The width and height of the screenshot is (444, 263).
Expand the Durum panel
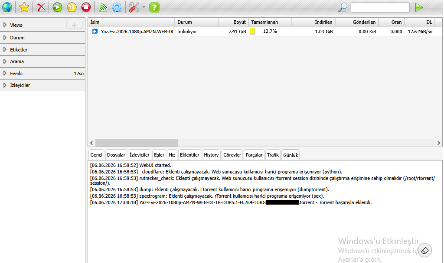[x=42, y=38]
